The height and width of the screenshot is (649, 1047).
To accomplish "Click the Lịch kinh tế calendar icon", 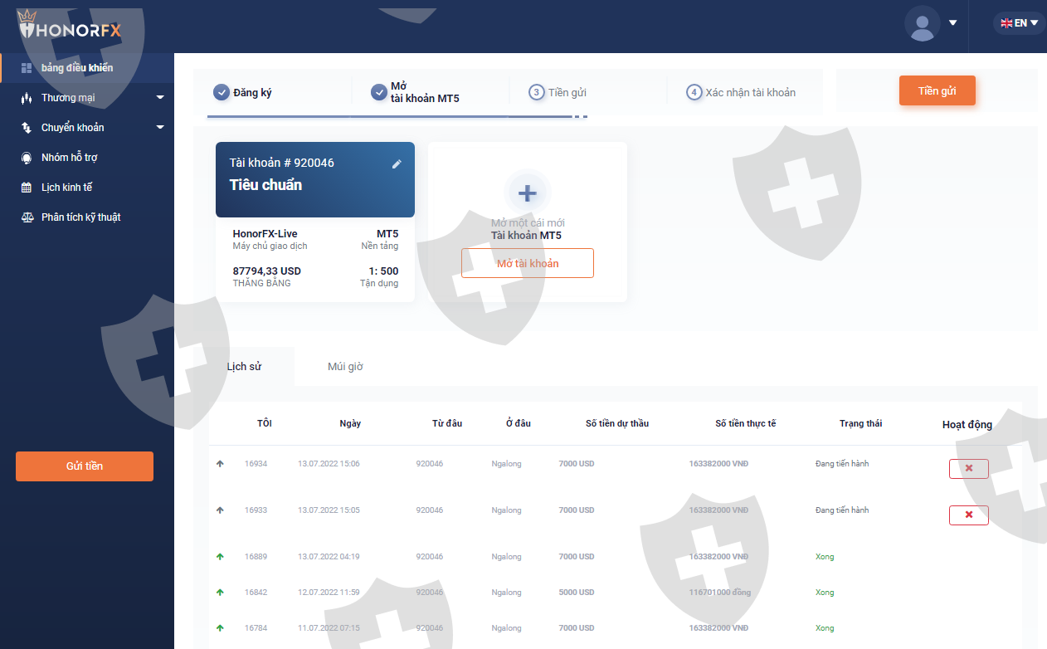I will pos(27,188).
